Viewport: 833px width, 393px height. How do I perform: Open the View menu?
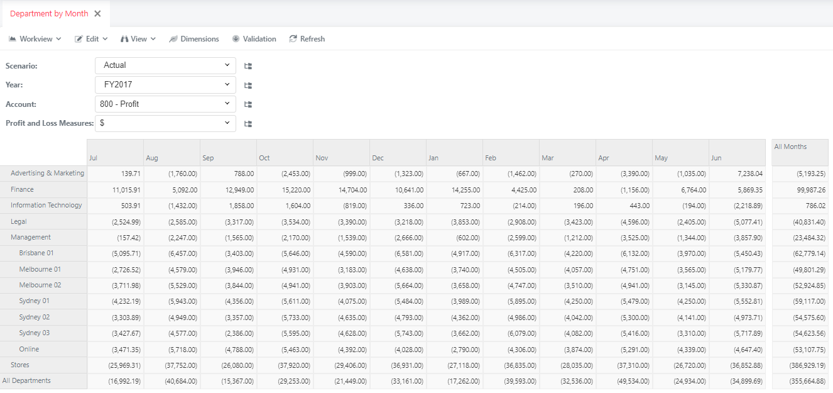click(x=138, y=39)
